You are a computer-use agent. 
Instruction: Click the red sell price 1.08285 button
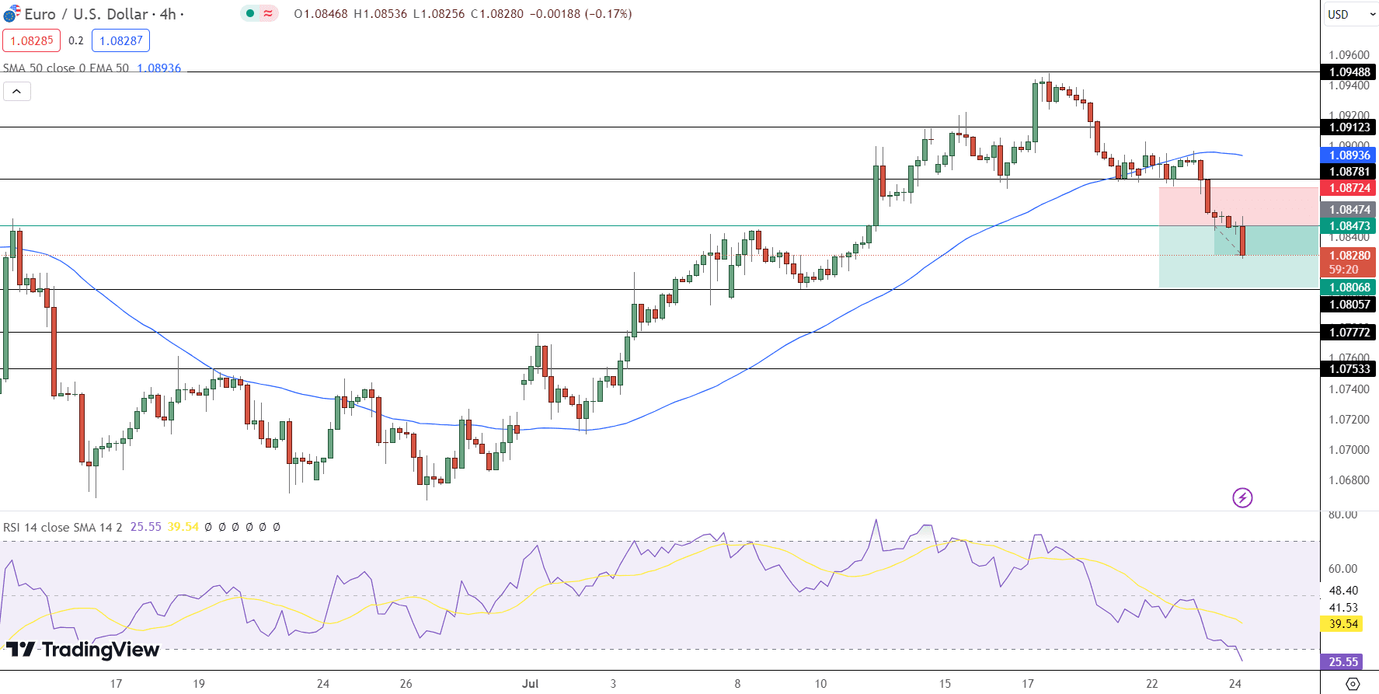click(32, 40)
